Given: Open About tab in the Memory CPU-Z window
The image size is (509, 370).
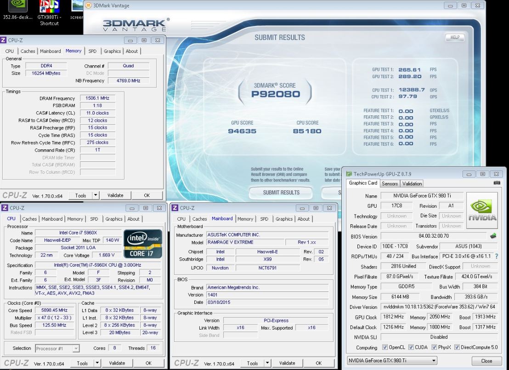Looking at the screenshot, I should 132,51.
